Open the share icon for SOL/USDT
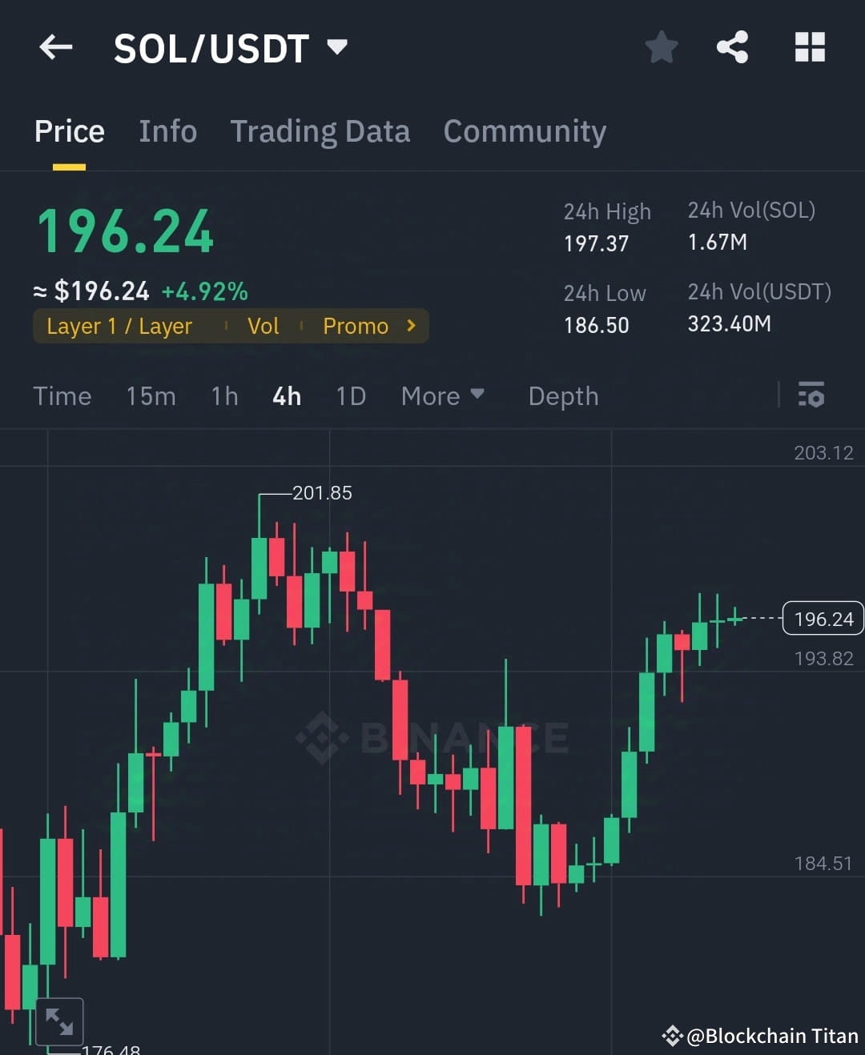The height and width of the screenshot is (1055, 865). [x=732, y=47]
